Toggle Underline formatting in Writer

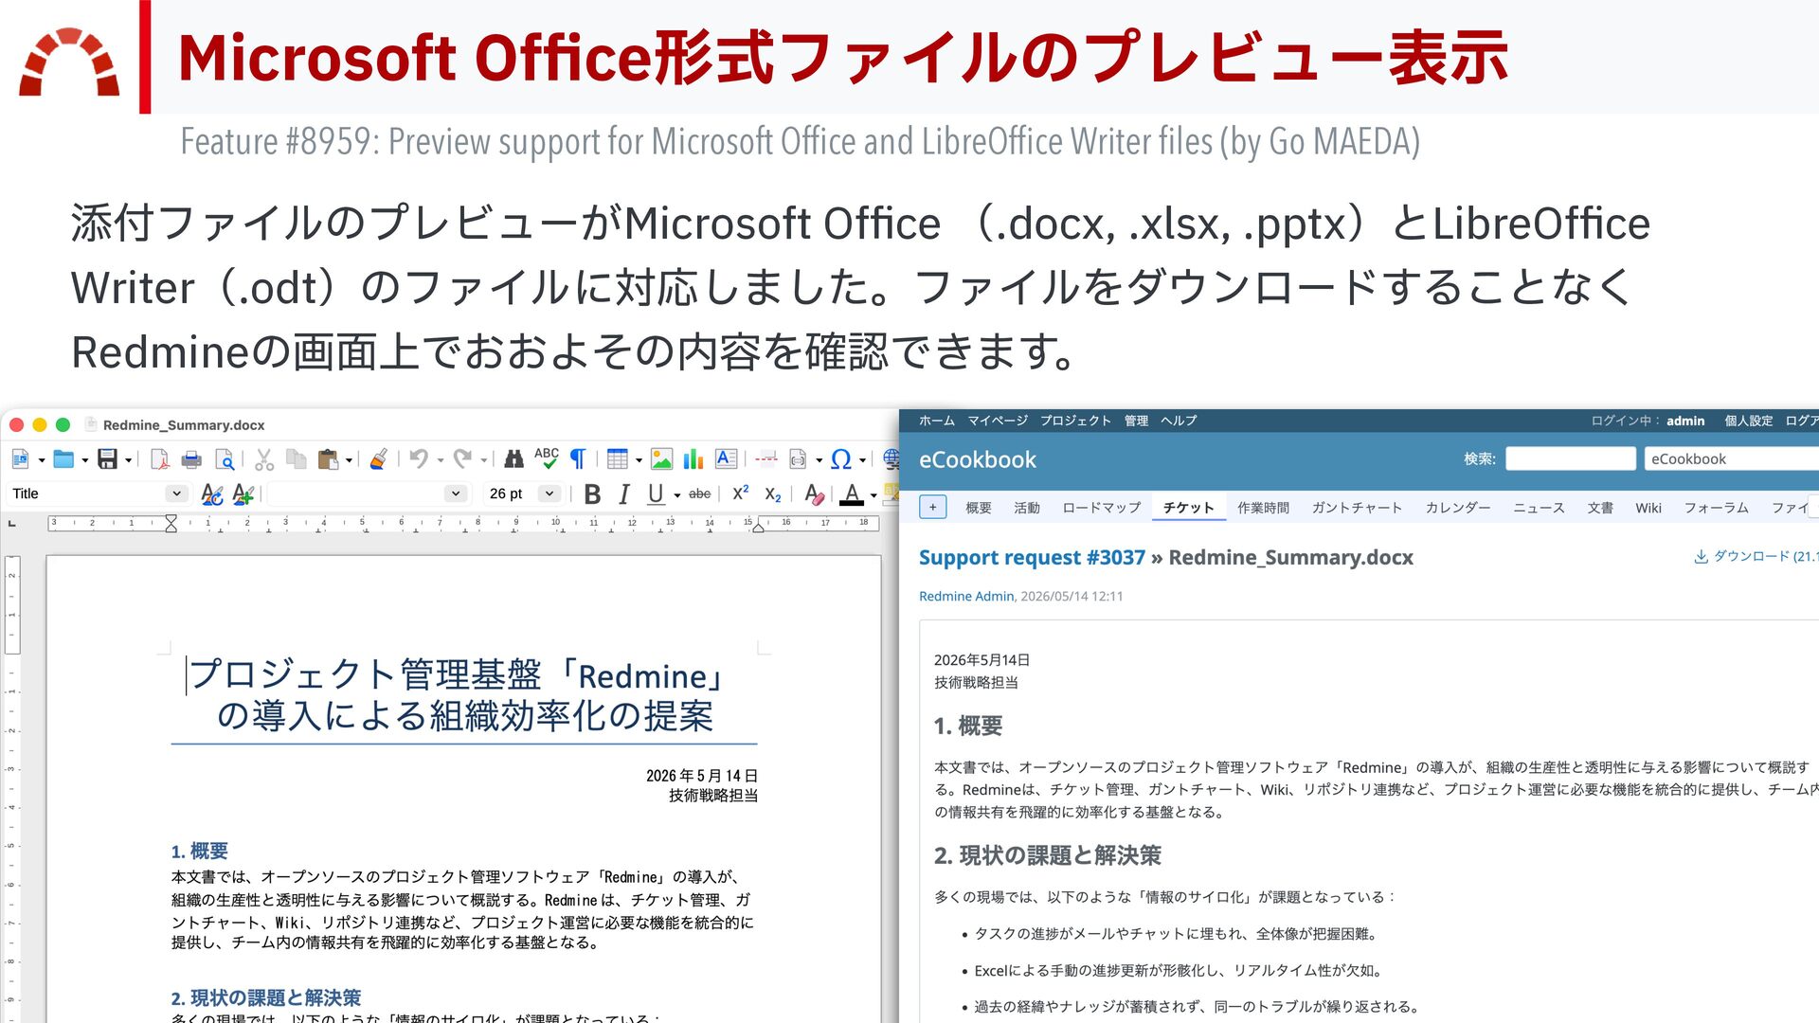click(x=656, y=494)
